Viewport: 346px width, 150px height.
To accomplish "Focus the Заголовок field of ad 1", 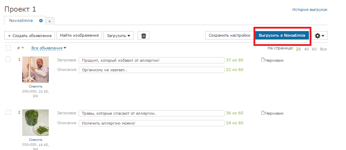I will (x=151, y=60).
